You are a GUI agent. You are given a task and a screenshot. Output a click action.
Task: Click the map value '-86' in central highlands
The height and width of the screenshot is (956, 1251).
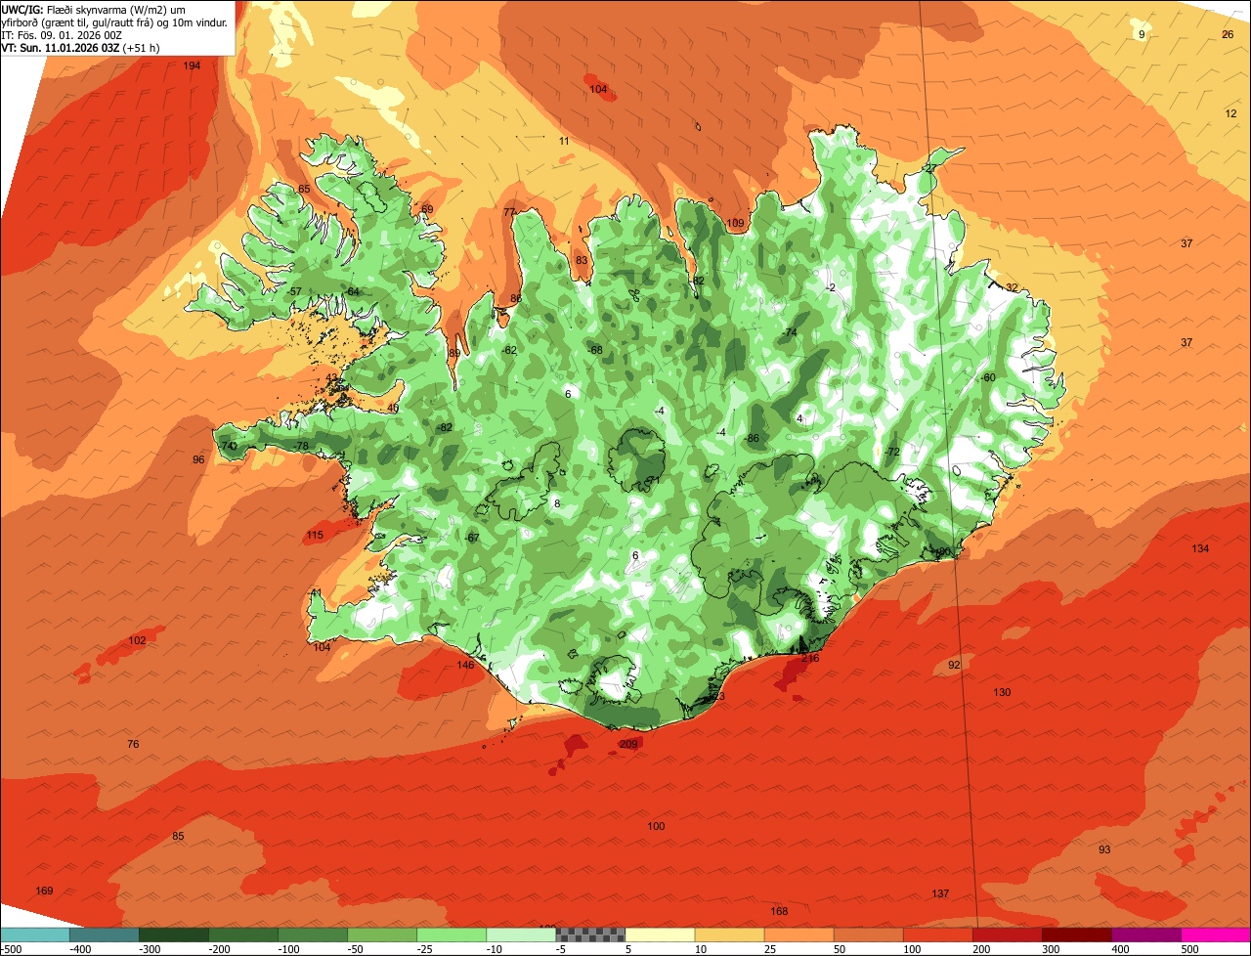pos(751,438)
